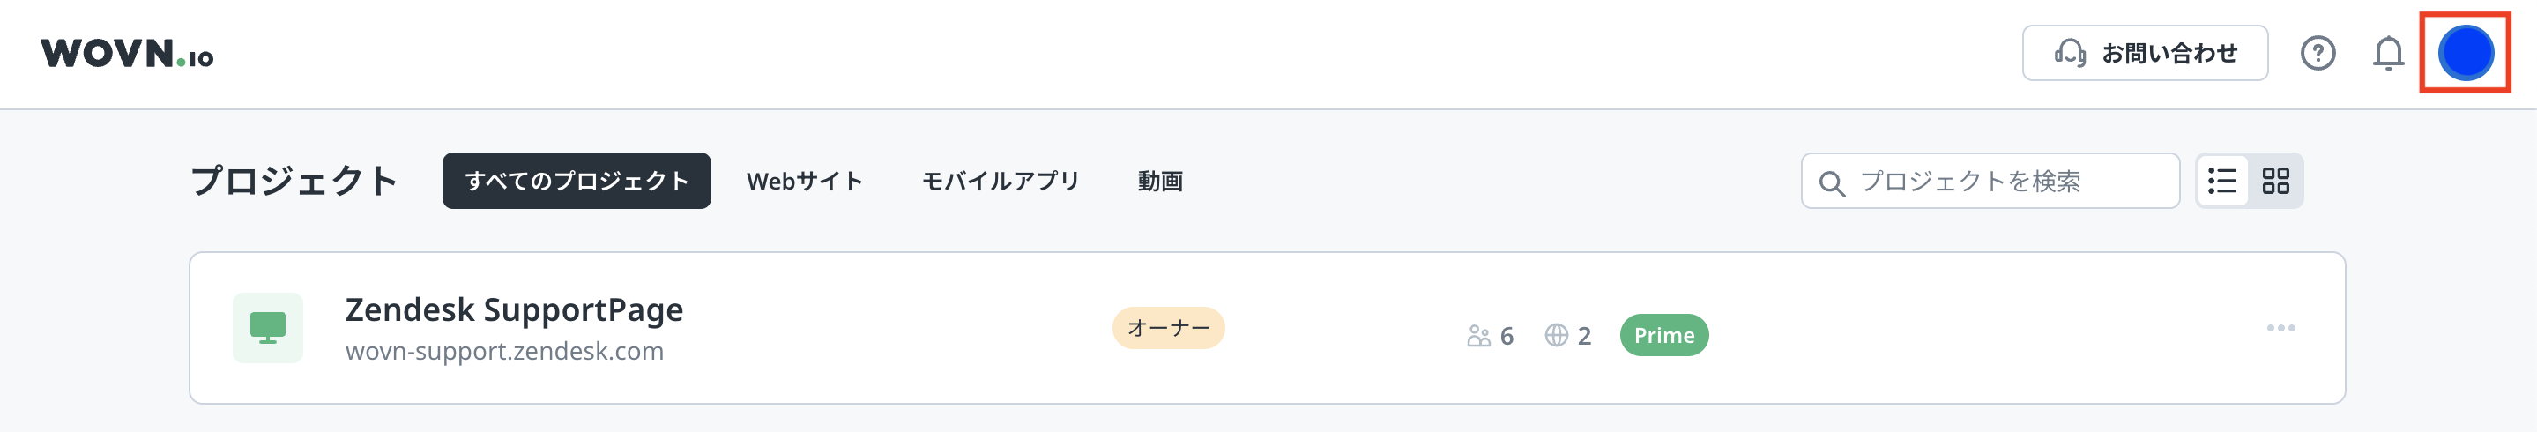This screenshot has width=2537, height=432.
Task: Open the Zendesk SupportPage project
Action: (x=513, y=310)
